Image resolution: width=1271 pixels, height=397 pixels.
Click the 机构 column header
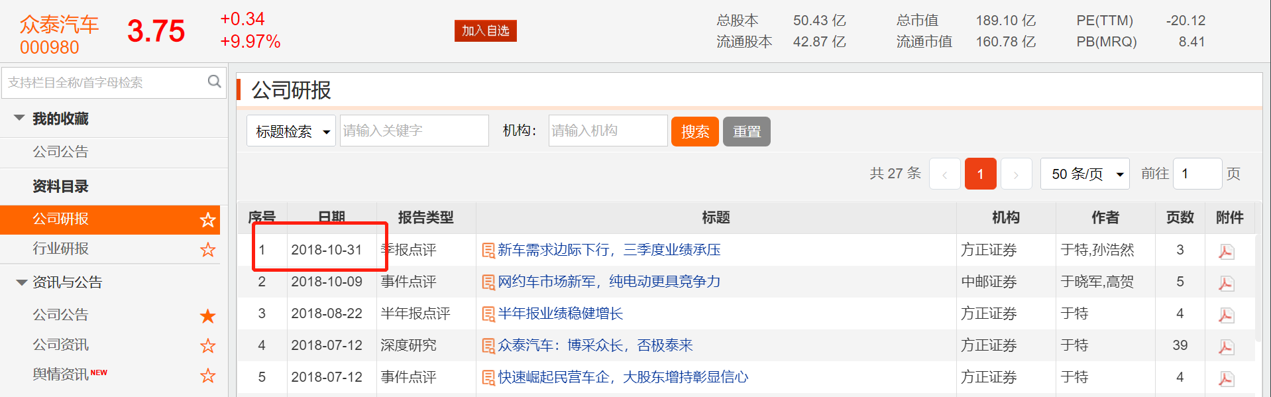point(1006,217)
